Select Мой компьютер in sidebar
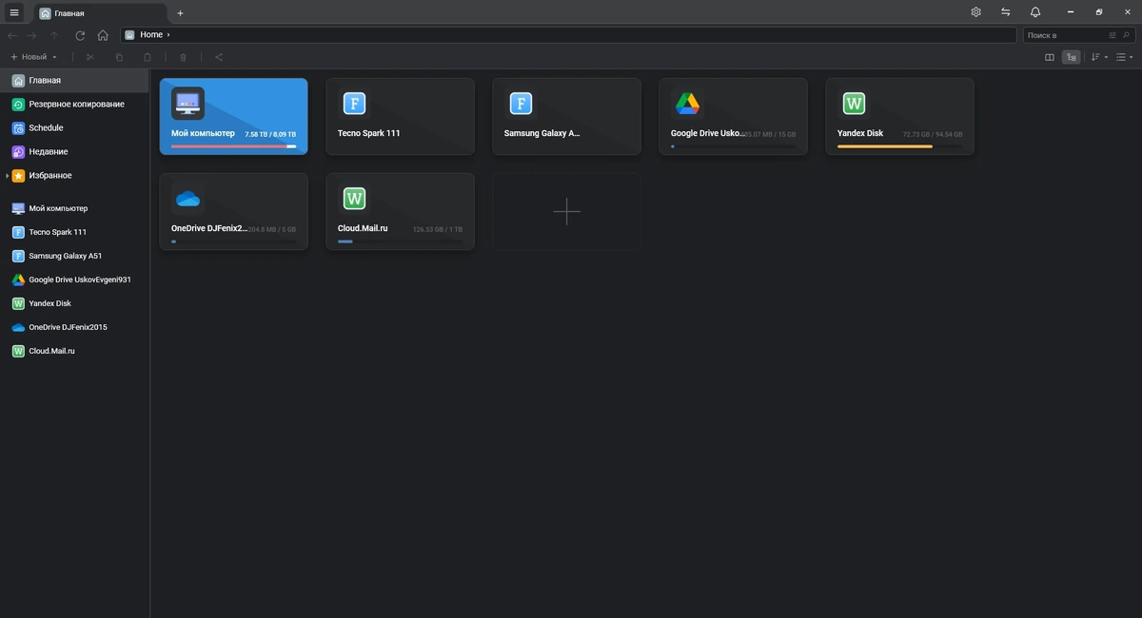This screenshot has width=1142, height=618. tap(74, 208)
